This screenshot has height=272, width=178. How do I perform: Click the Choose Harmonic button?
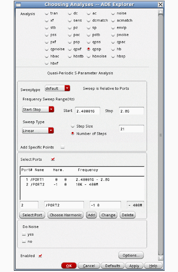[66, 215]
